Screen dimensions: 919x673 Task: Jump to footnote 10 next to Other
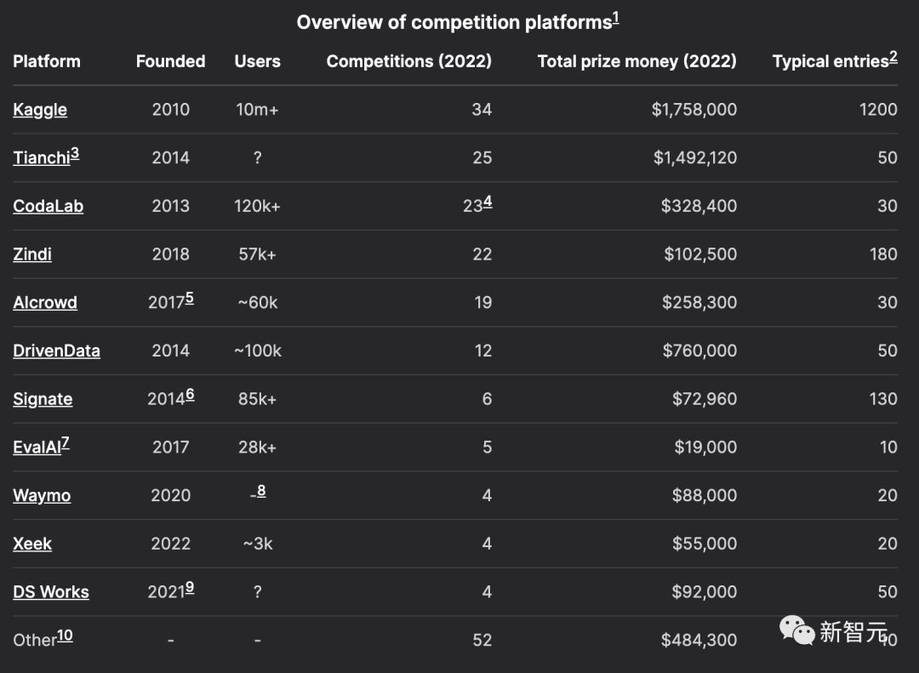(65, 635)
